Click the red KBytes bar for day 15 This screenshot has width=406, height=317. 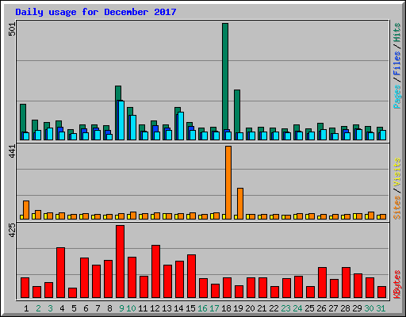point(191,277)
